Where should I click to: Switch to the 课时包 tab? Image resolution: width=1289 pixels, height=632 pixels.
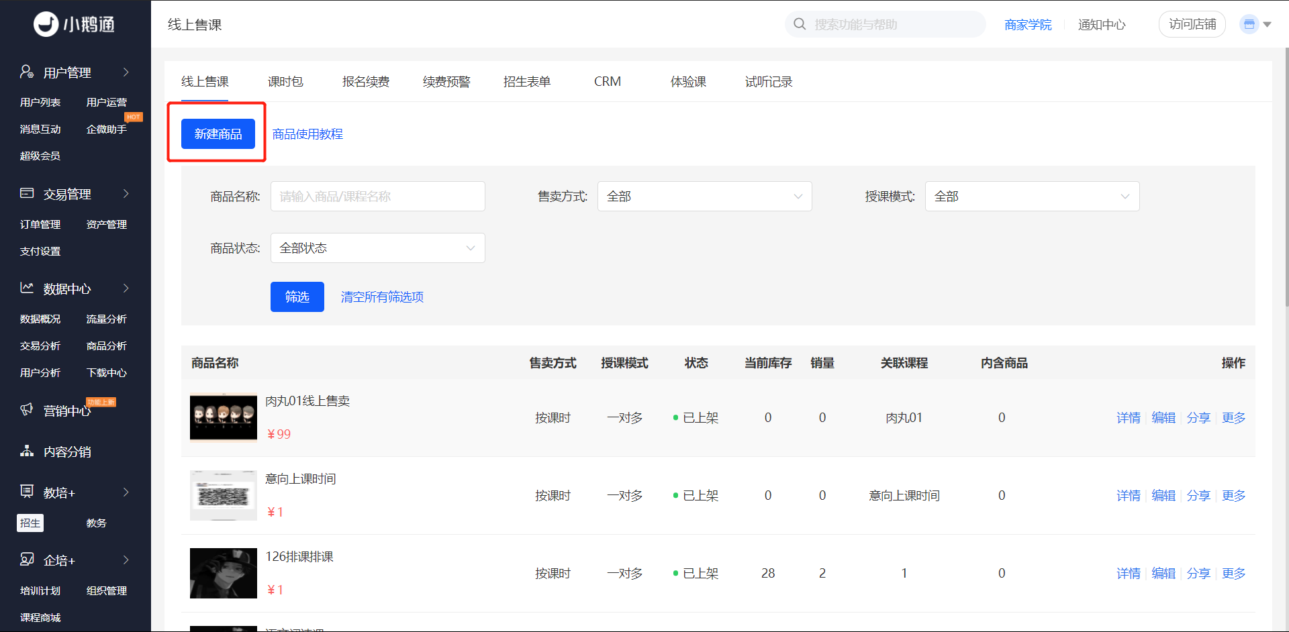[285, 81]
